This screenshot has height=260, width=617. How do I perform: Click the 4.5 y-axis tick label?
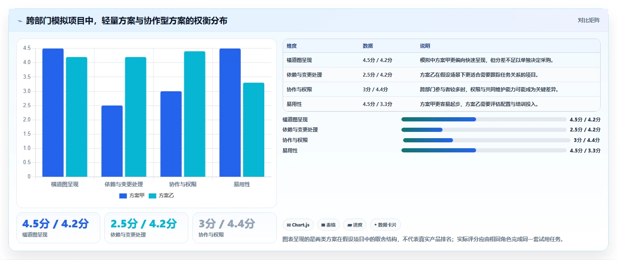click(x=27, y=48)
